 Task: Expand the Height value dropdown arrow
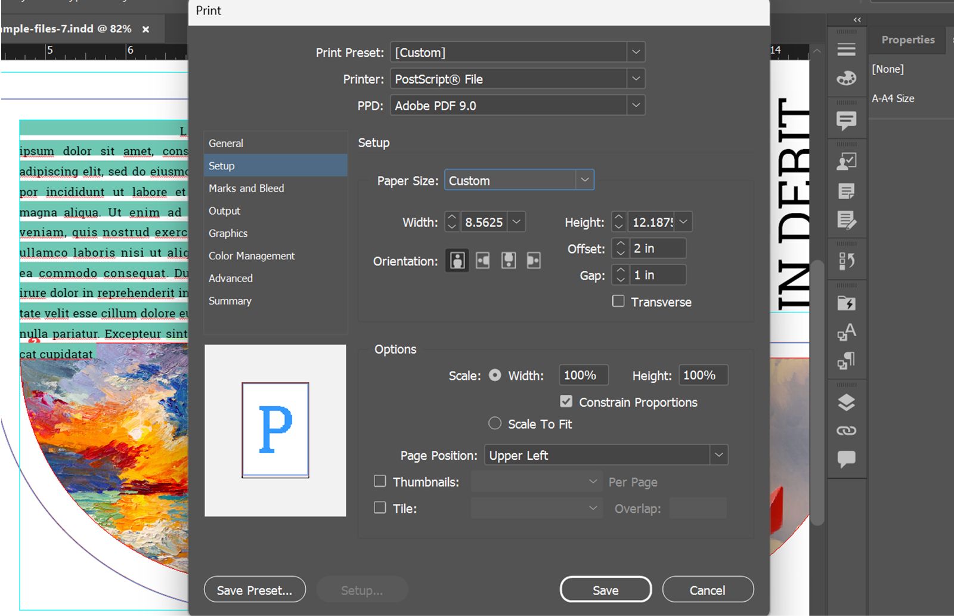(683, 222)
